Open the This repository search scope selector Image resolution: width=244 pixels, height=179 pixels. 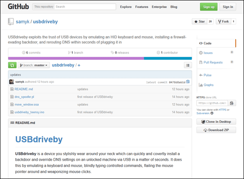(x=44, y=7)
